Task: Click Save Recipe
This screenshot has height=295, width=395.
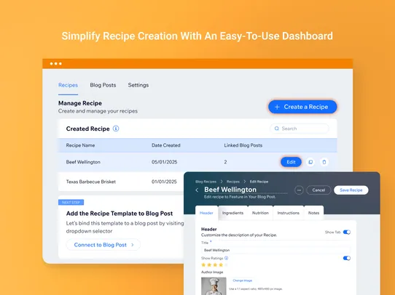Action: point(351,190)
